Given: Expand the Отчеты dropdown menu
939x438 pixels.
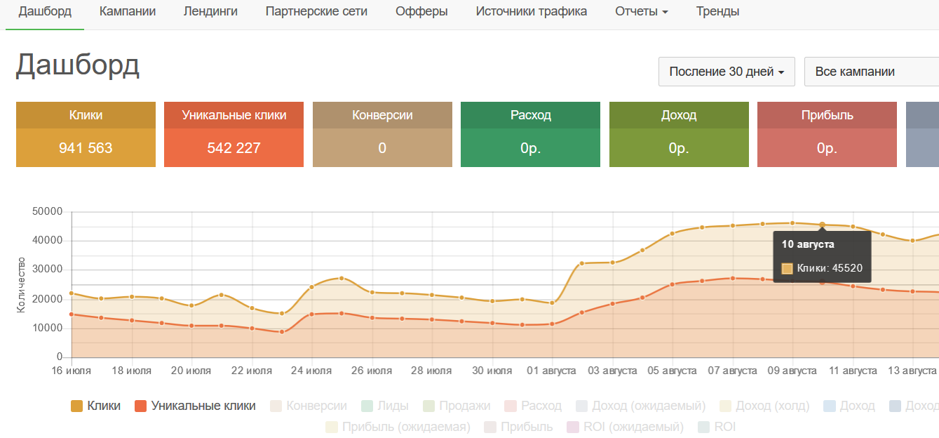Looking at the screenshot, I should tap(641, 11).
